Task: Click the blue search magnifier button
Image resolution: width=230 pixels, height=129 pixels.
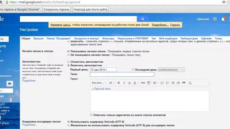Action: (x=143, y=19)
